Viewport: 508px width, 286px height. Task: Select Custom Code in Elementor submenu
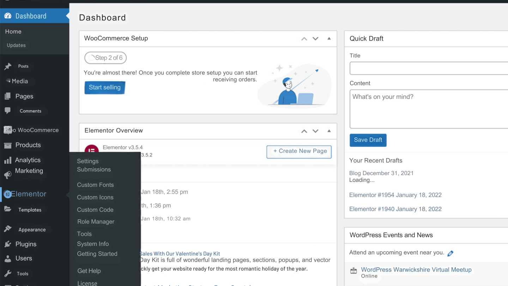pyautogui.click(x=95, y=210)
